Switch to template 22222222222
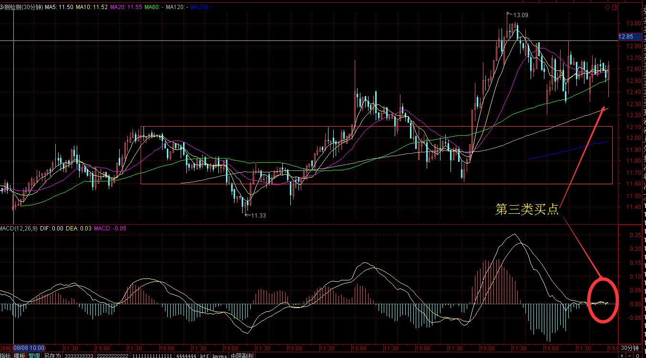 pyautogui.click(x=113, y=355)
